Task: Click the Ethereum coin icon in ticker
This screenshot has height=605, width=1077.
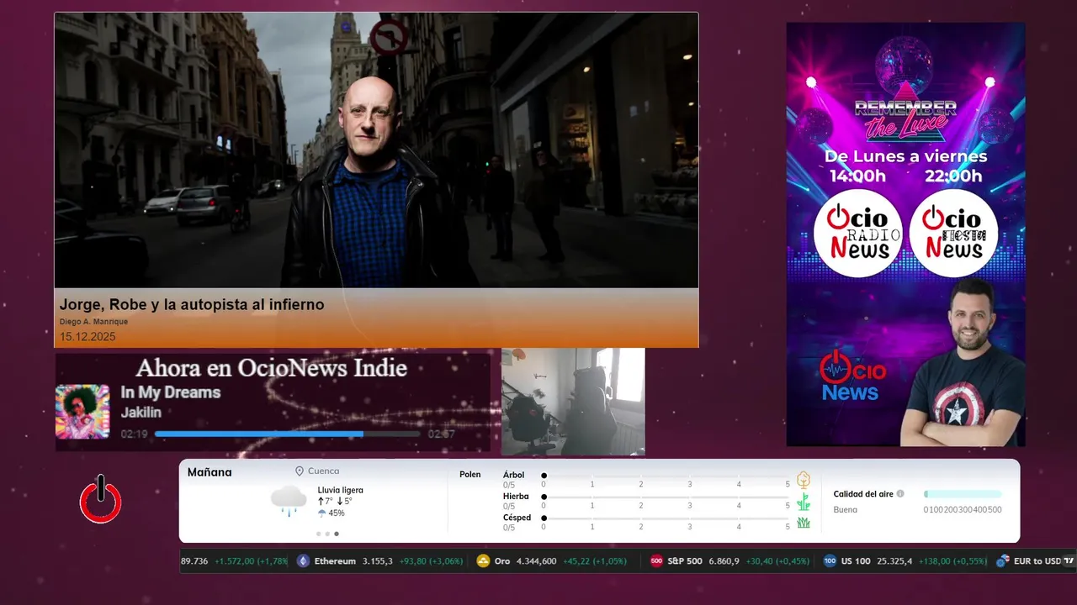Action: [303, 561]
